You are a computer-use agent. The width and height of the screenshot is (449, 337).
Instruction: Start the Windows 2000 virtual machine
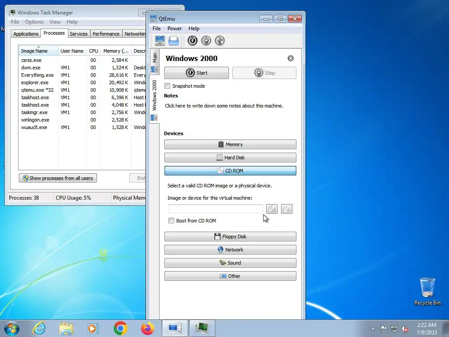coord(196,73)
